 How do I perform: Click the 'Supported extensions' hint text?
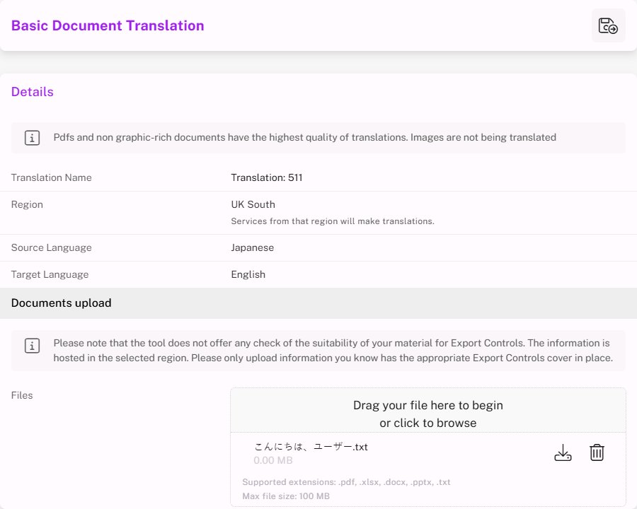346,482
